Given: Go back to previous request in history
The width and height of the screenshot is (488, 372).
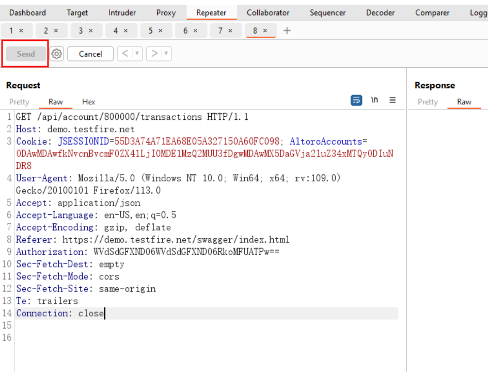Looking at the screenshot, I should pos(124,54).
